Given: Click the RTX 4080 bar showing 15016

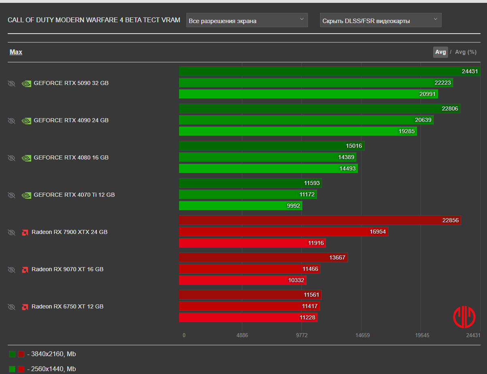Looking at the screenshot, I should tap(271, 146).
